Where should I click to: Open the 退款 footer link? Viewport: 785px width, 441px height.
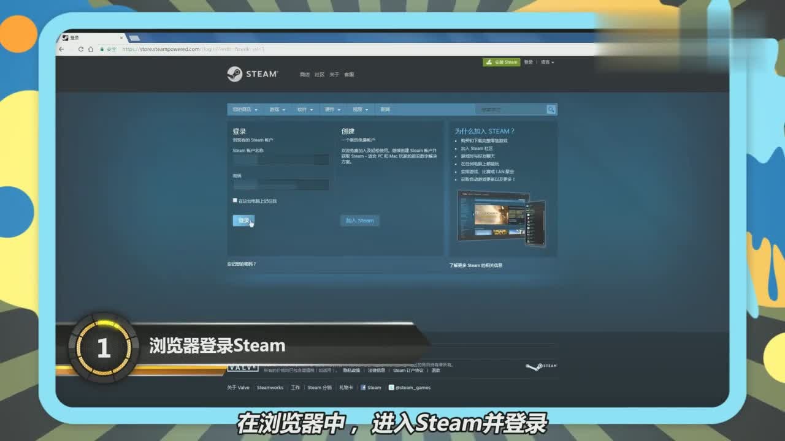[435, 370]
